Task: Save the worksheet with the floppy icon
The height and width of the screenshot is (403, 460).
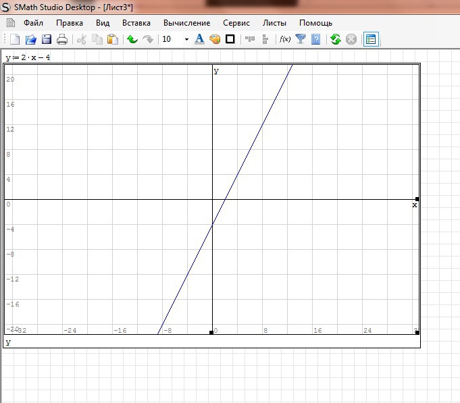Action: [x=47, y=39]
